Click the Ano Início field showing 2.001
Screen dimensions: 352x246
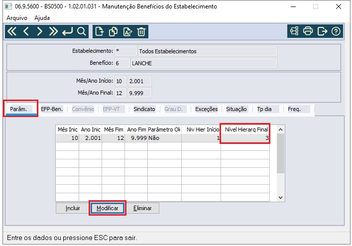[x=140, y=81]
